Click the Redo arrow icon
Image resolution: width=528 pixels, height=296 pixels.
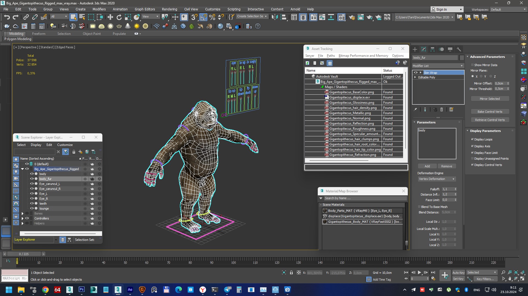tap(16, 17)
